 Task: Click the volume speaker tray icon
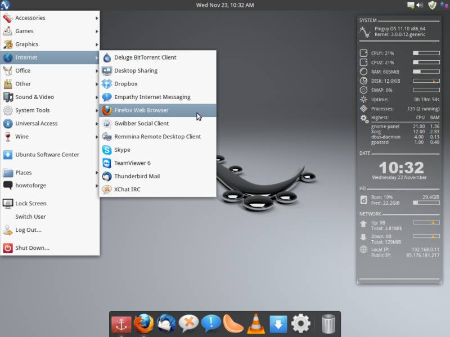420,5
